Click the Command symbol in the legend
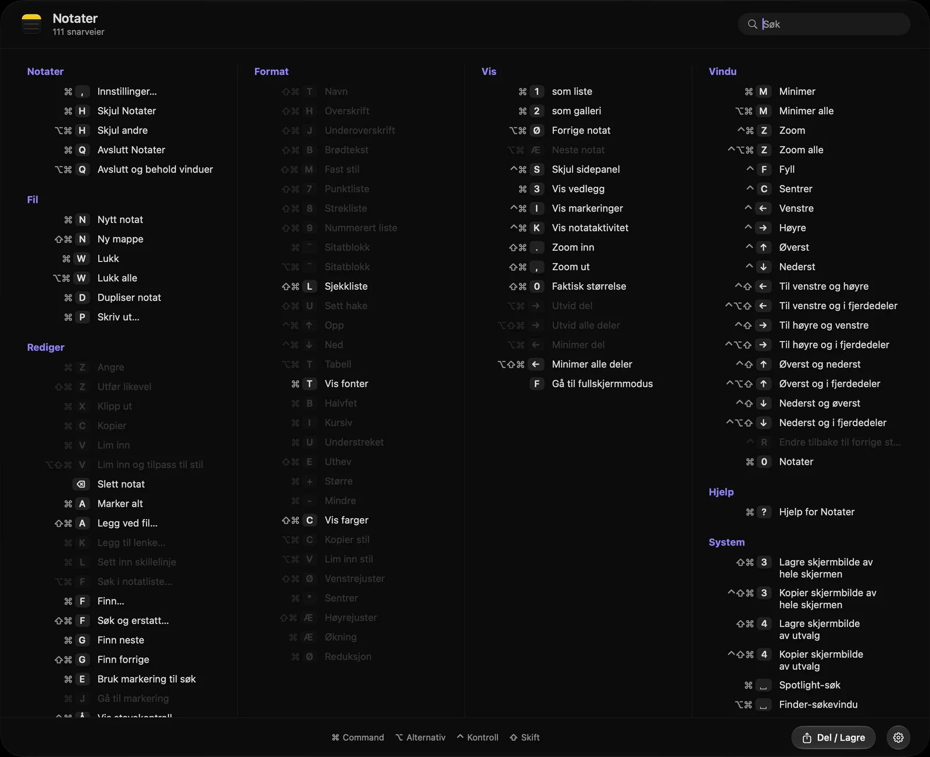930x757 pixels. tap(335, 737)
